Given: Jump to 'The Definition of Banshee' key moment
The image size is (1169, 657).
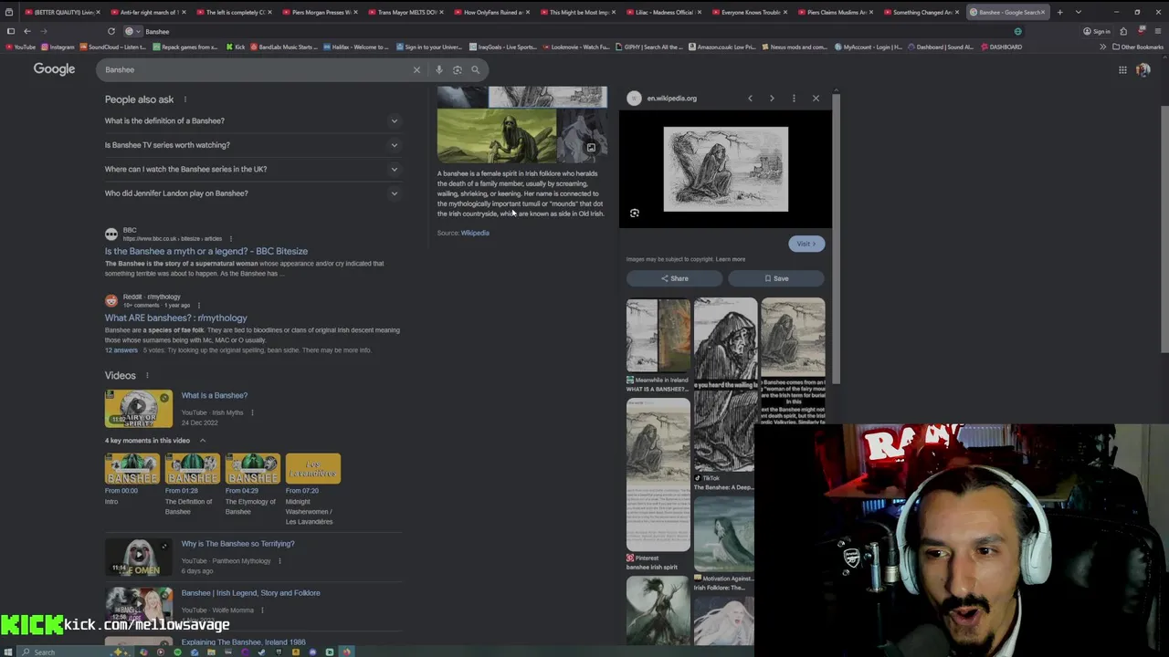Looking at the screenshot, I should pos(192,485).
